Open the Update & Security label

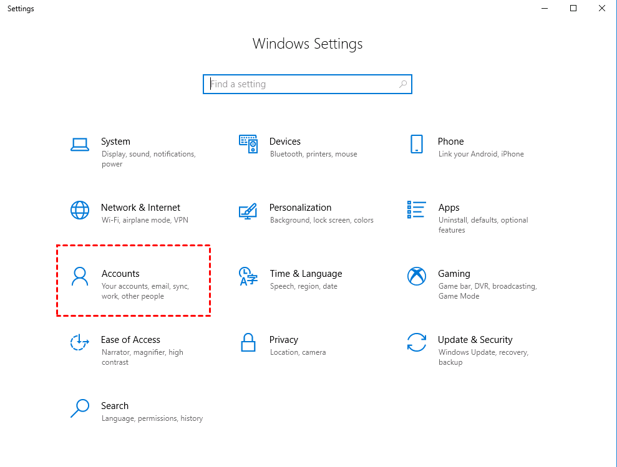click(475, 340)
